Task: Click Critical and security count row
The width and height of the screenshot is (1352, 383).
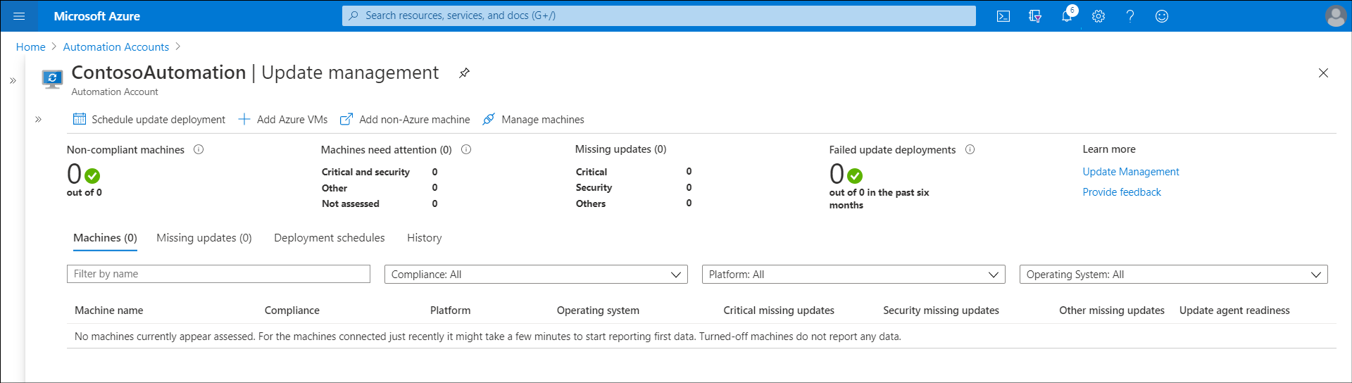Action: [380, 172]
